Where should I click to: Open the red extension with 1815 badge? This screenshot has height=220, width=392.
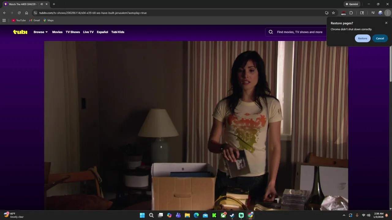[343, 13]
